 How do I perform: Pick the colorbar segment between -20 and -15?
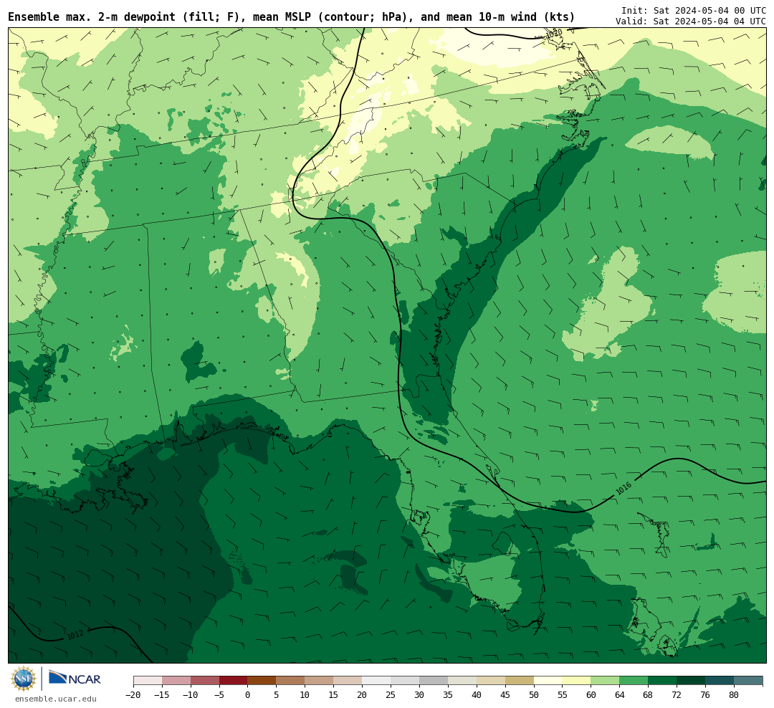[x=148, y=681]
